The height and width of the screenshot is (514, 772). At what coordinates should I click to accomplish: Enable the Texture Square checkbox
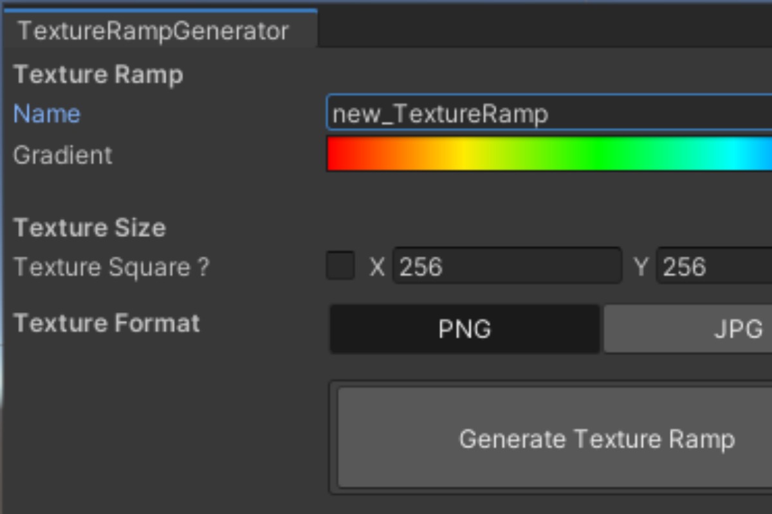click(x=340, y=266)
